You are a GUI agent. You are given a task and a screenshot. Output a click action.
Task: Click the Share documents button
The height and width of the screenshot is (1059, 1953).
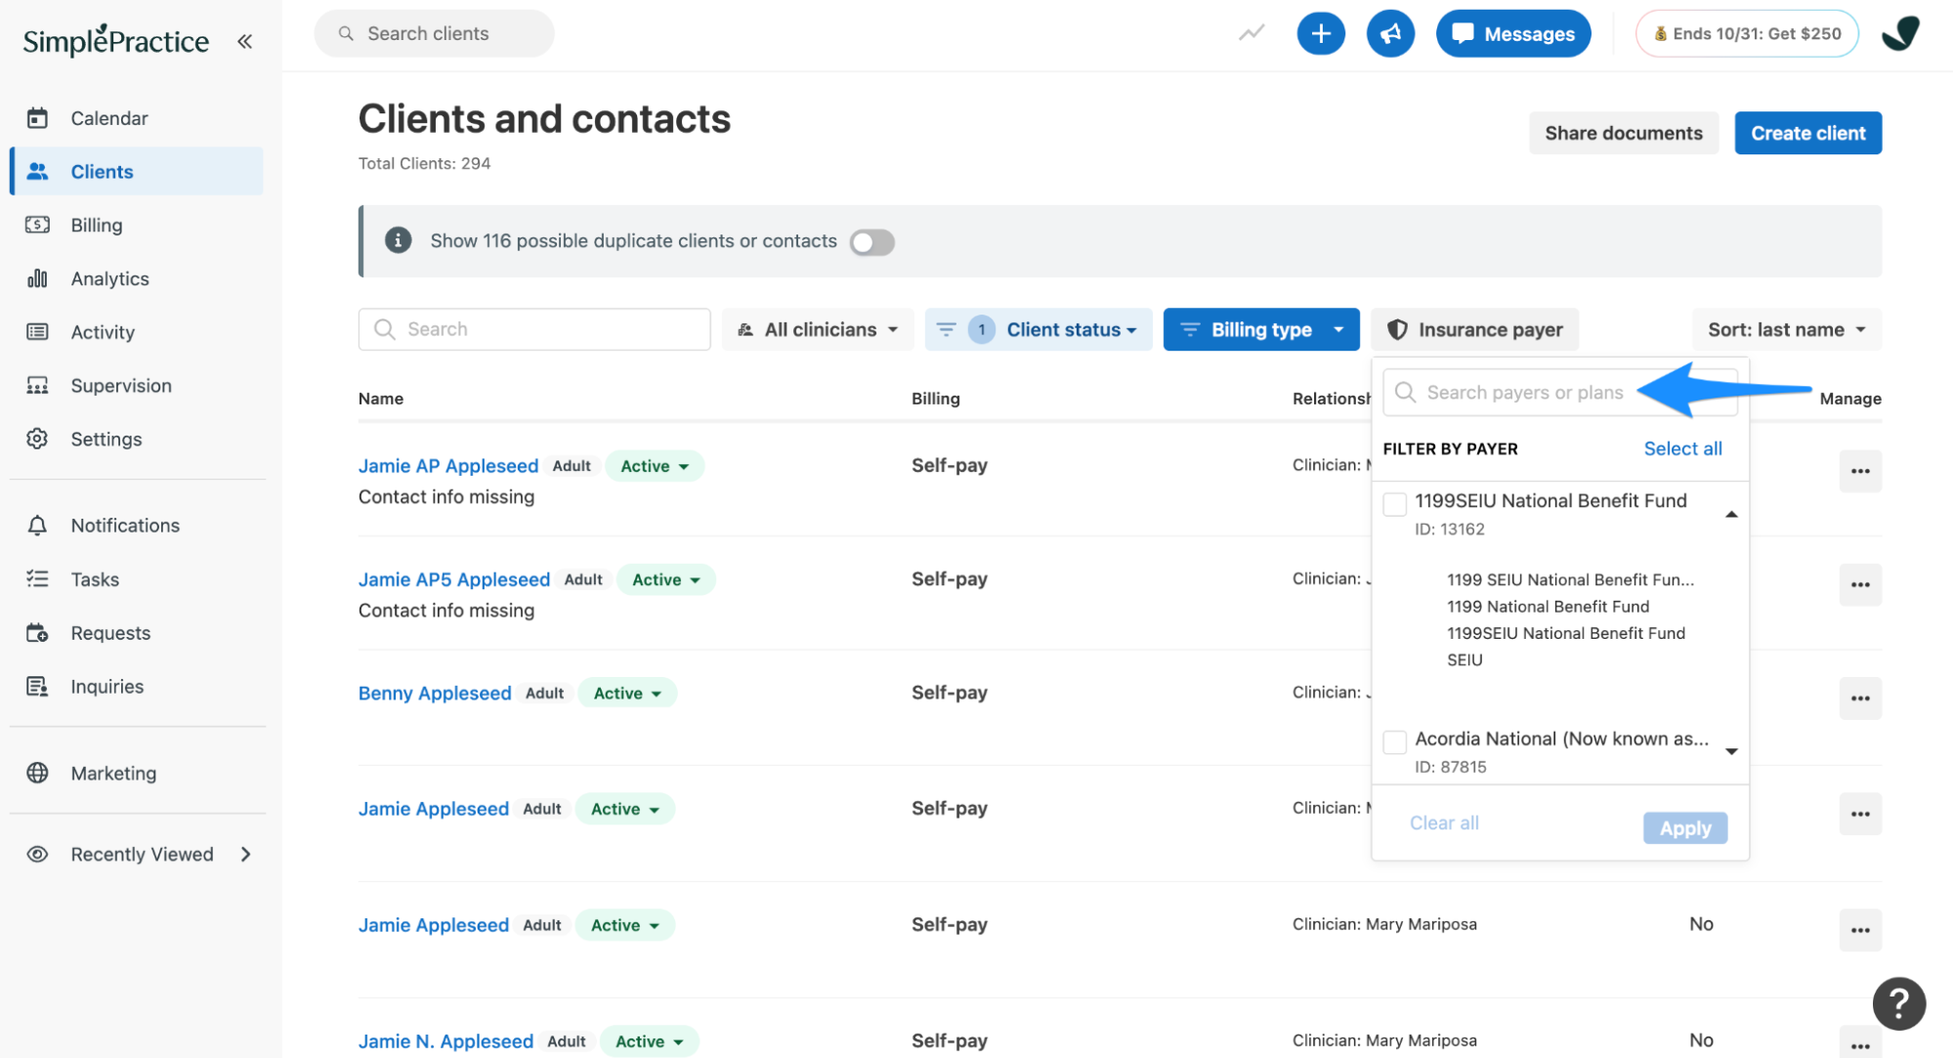pos(1623,133)
